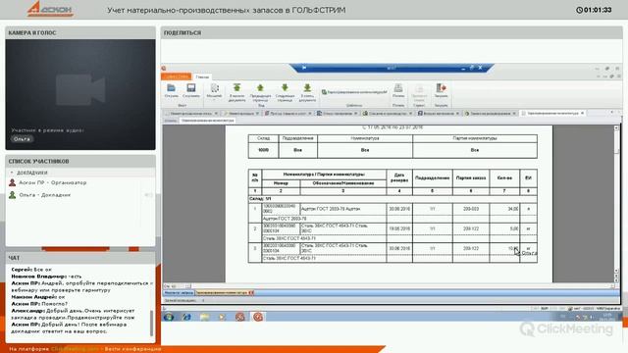628x353 pixels.
Task: Click the Поделиться panel header
Action: (x=392, y=32)
